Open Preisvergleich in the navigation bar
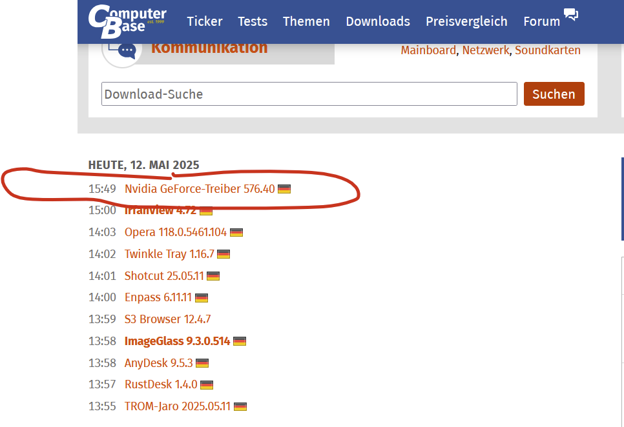624x427 pixels. click(x=467, y=21)
